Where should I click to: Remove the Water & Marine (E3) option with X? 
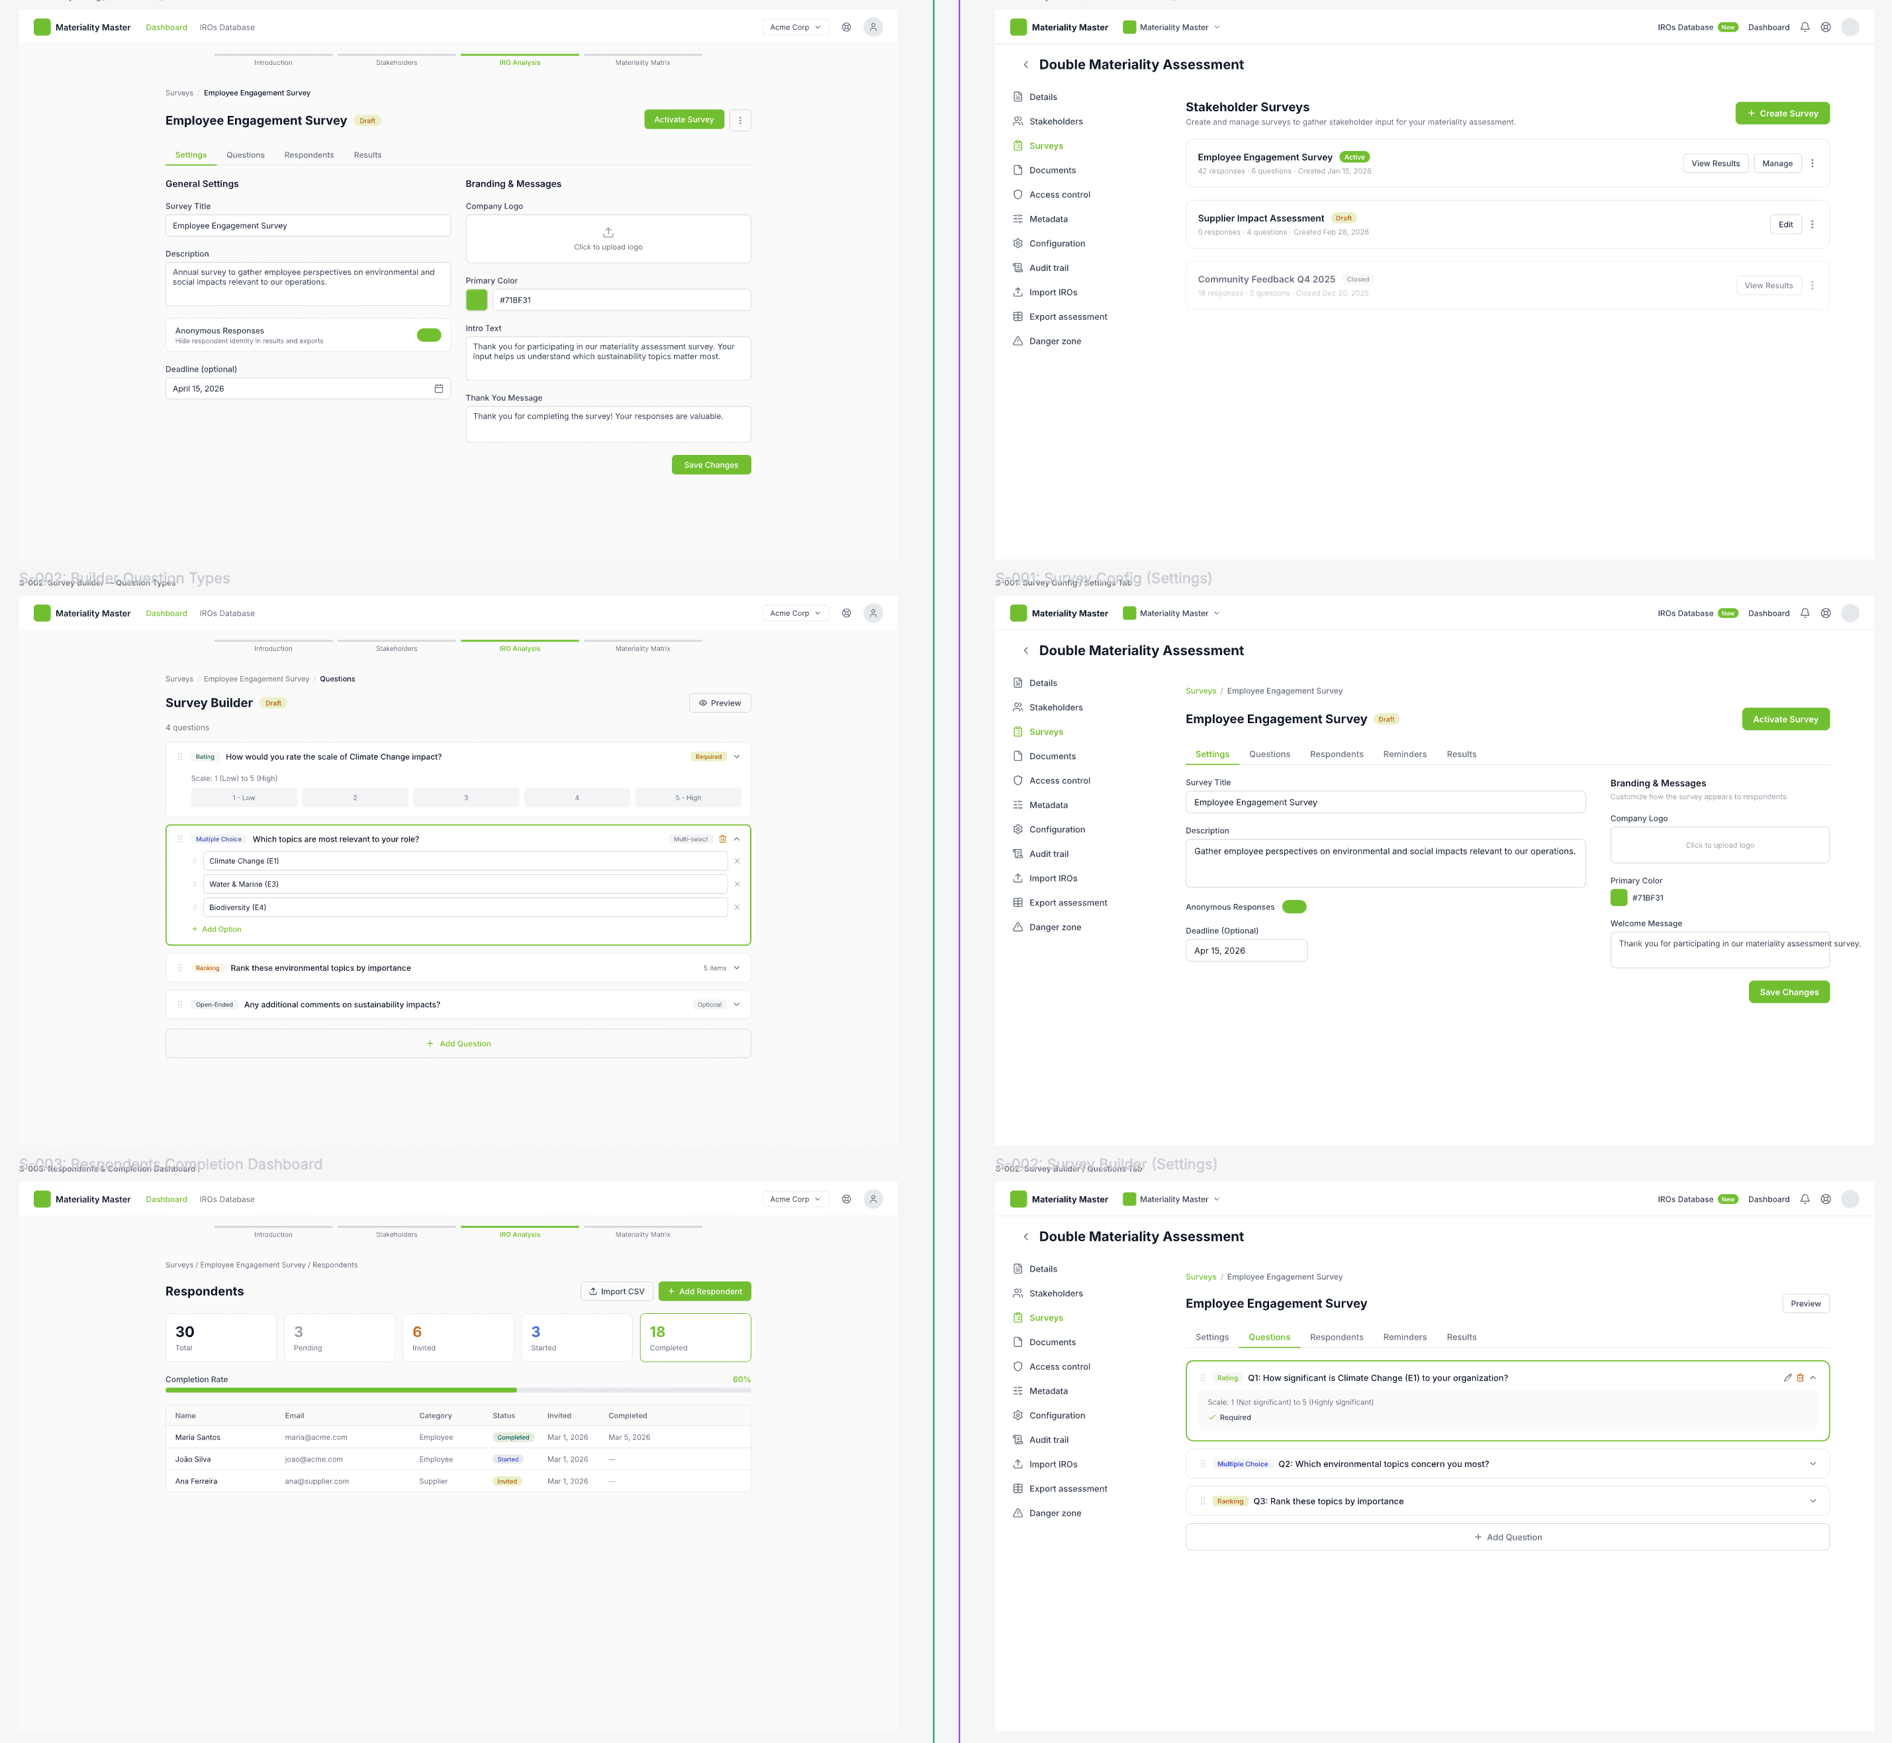(x=737, y=884)
